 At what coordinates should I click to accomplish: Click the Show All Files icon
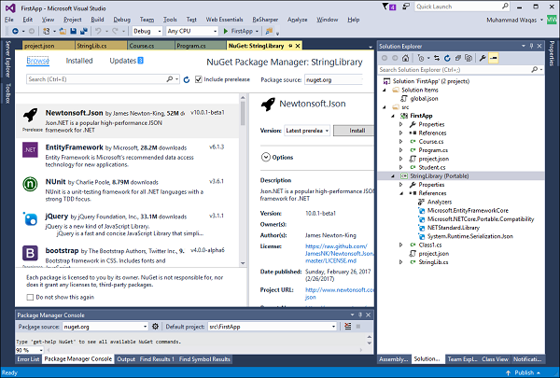tap(469, 58)
